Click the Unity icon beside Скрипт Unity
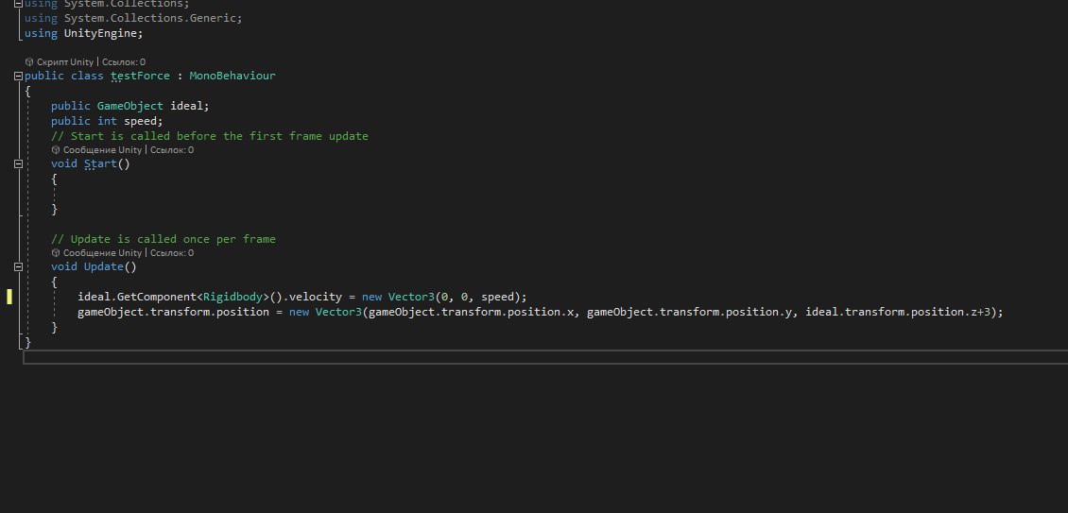Image resolution: width=1068 pixels, height=513 pixels. click(x=29, y=62)
